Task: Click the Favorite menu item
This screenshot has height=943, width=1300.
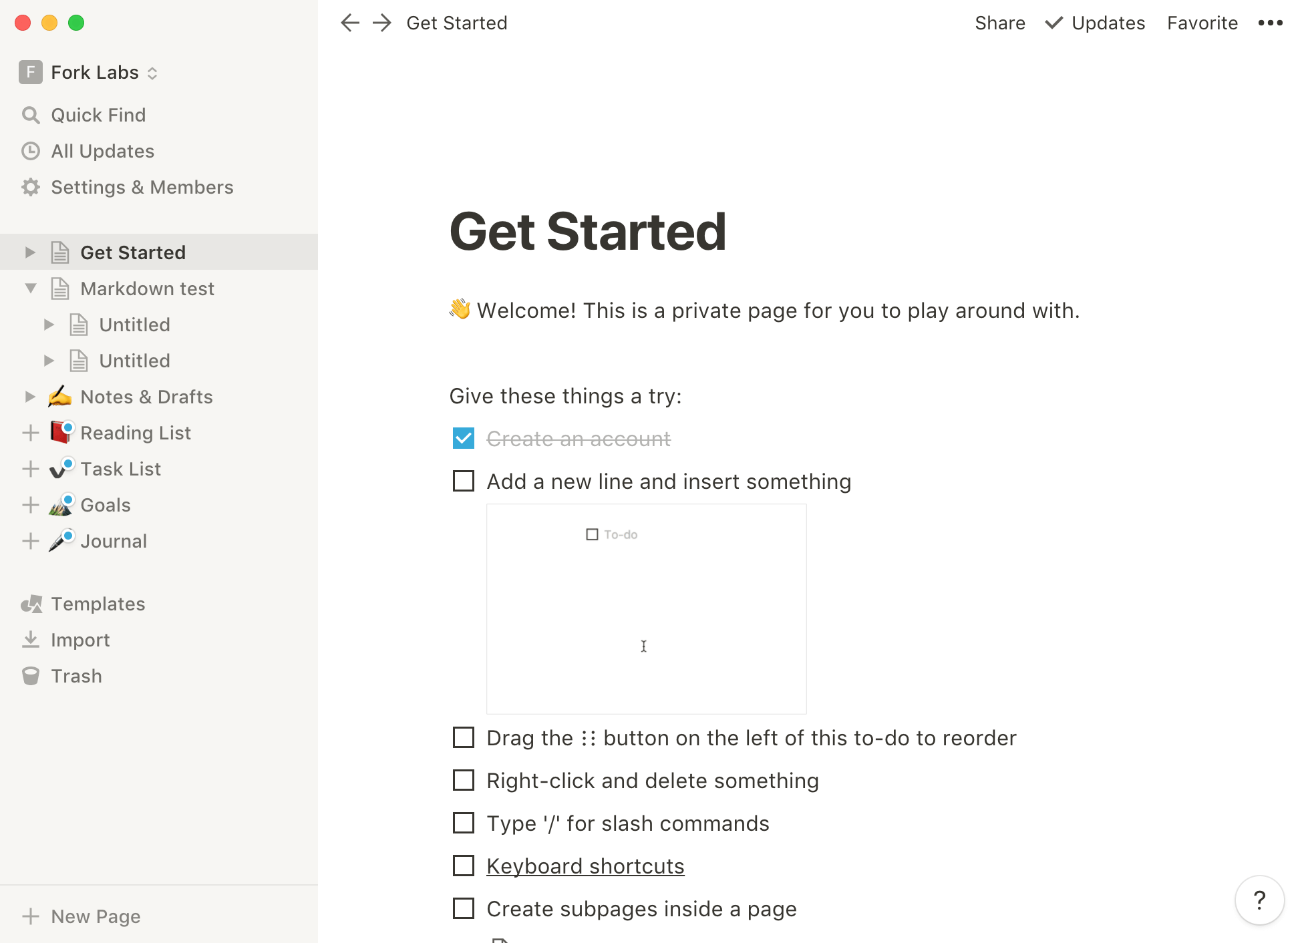Action: pos(1203,22)
